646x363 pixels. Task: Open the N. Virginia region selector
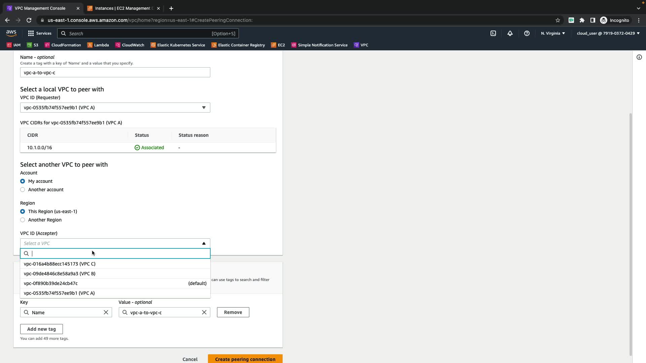point(553,33)
